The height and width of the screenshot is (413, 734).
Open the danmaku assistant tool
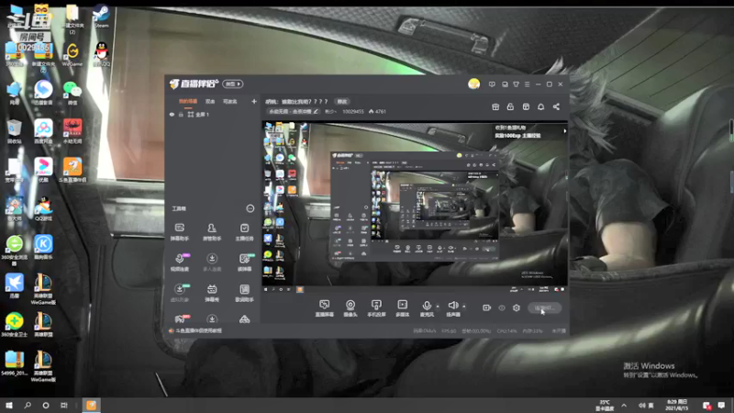[x=179, y=232]
